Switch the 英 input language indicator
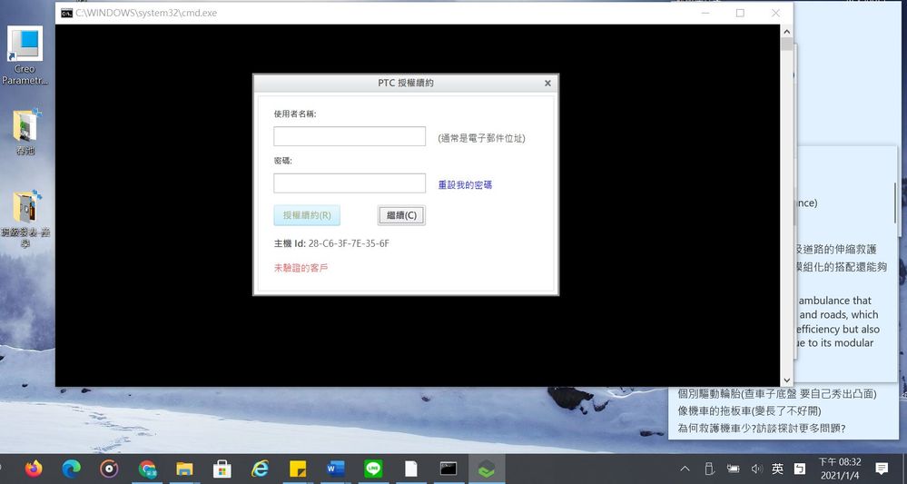The image size is (907, 484). click(777, 469)
